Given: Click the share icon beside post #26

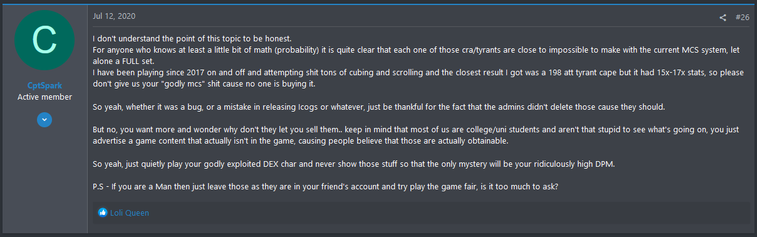Looking at the screenshot, I should 723,18.
